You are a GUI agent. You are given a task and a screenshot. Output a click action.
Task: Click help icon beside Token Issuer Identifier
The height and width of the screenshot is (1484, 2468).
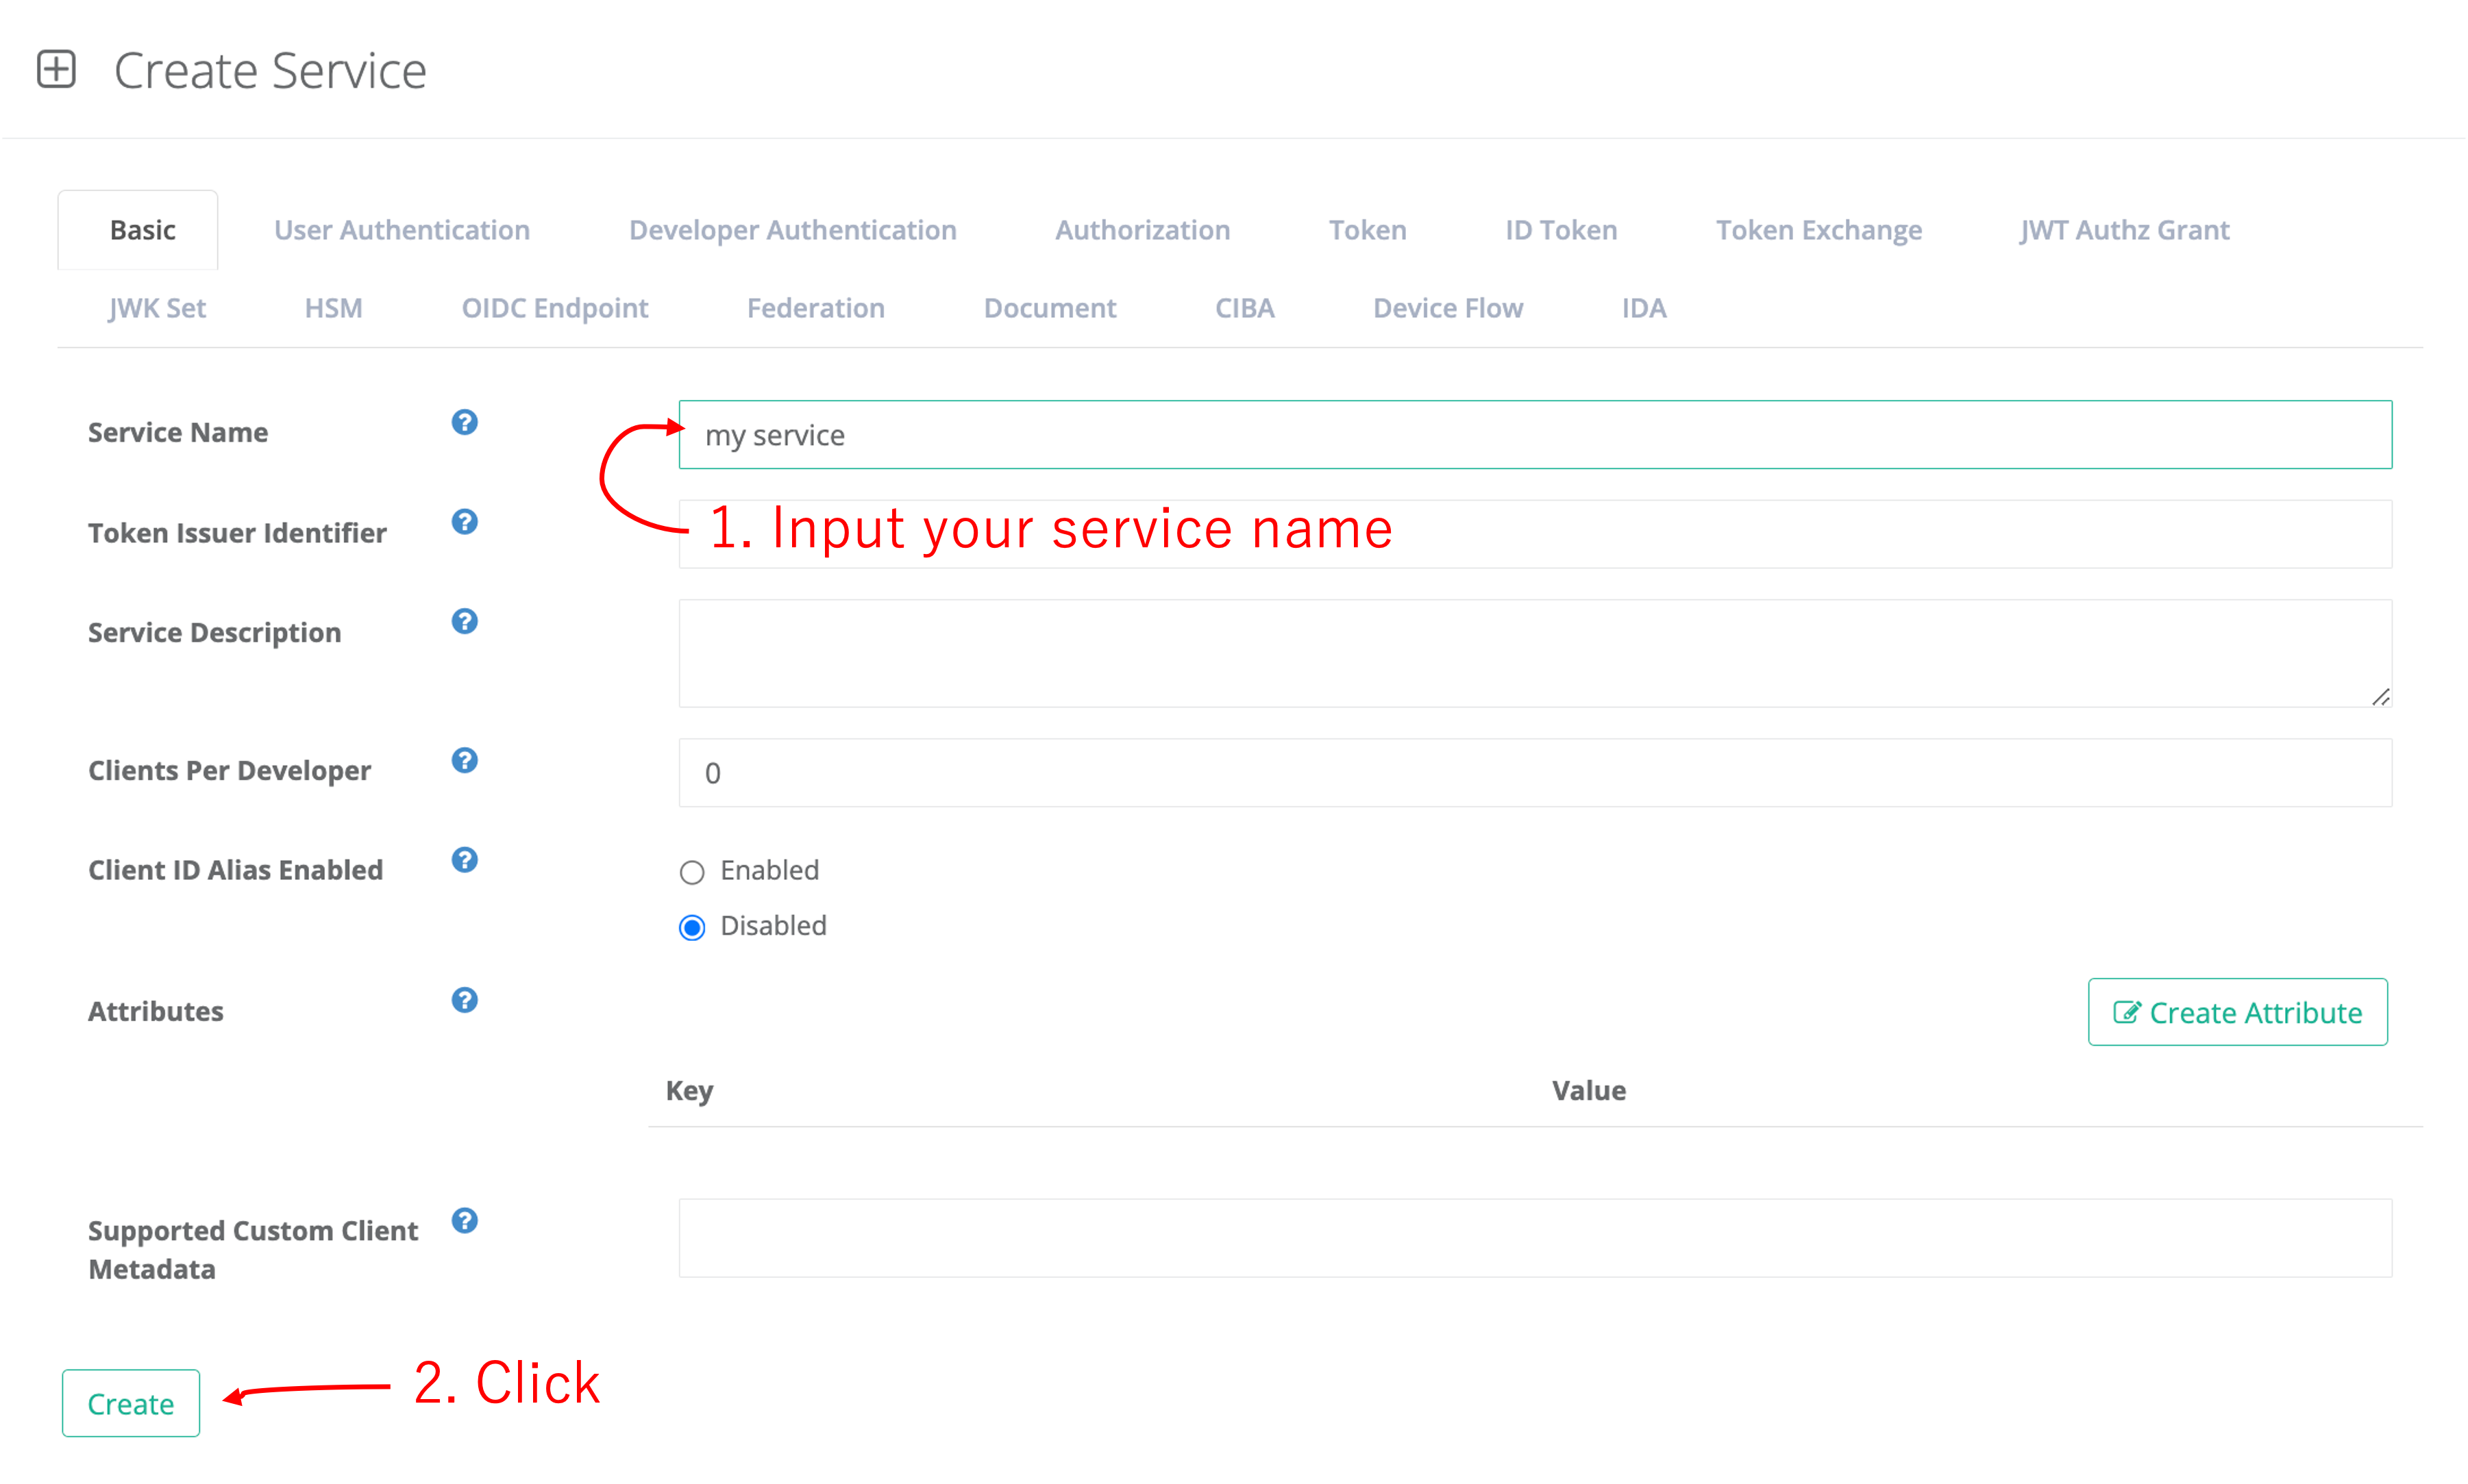click(x=464, y=522)
